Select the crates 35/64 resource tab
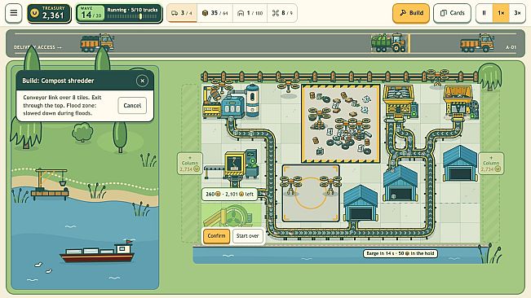 (x=215, y=13)
